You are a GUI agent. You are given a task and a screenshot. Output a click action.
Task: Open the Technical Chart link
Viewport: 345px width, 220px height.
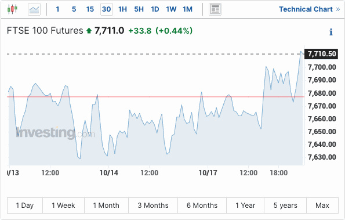[x=306, y=9]
